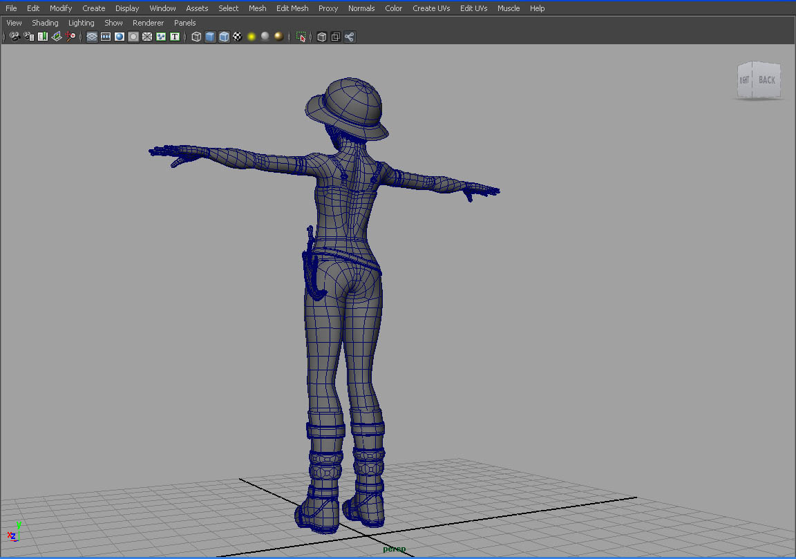Open the Edit Mesh menu

point(292,8)
